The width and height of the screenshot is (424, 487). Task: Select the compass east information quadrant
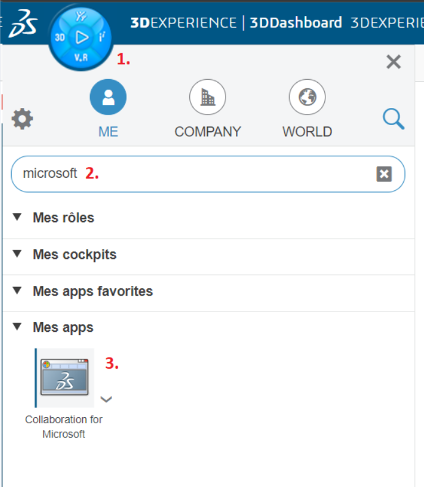(x=102, y=37)
